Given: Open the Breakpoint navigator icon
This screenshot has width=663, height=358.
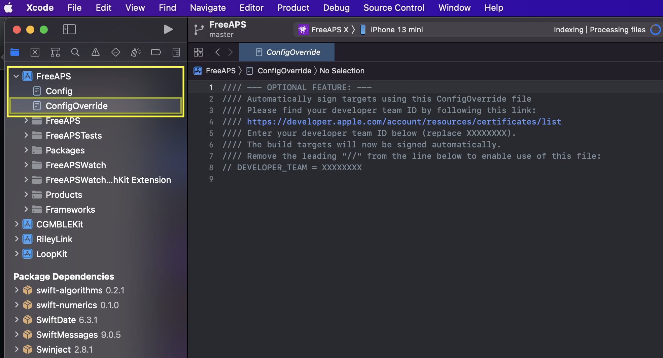Looking at the screenshot, I should pyautogui.click(x=156, y=52).
